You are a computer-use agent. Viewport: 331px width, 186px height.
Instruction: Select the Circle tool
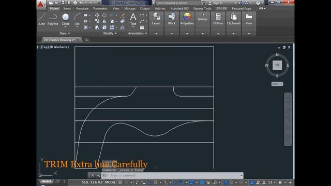click(66, 19)
